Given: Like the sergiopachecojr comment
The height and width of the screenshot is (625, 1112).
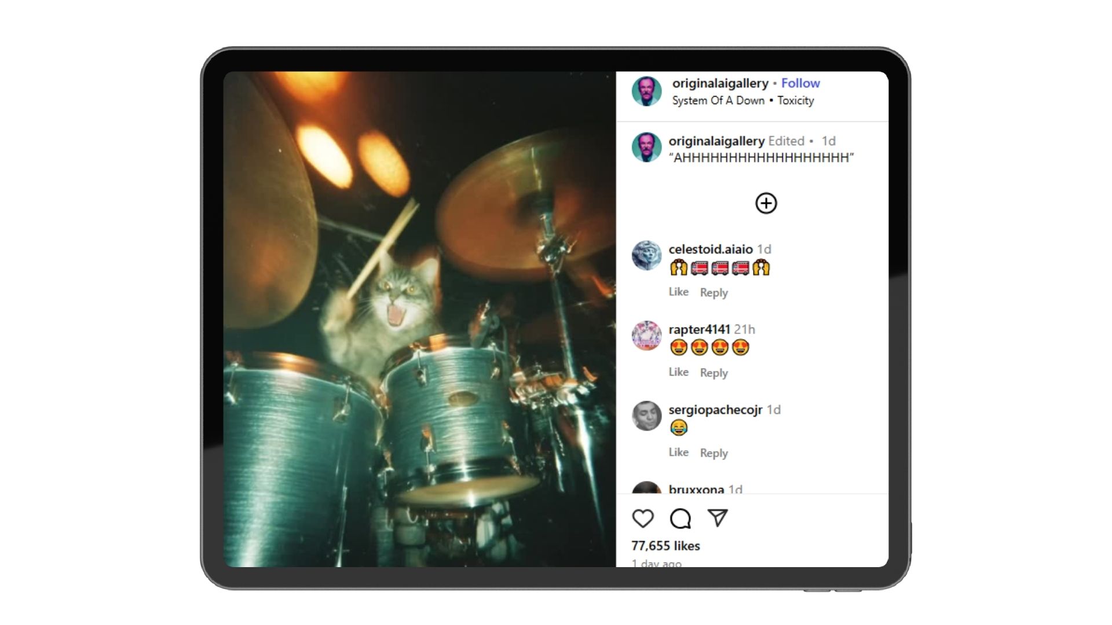Looking at the screenshot, I should coord(678,453).
